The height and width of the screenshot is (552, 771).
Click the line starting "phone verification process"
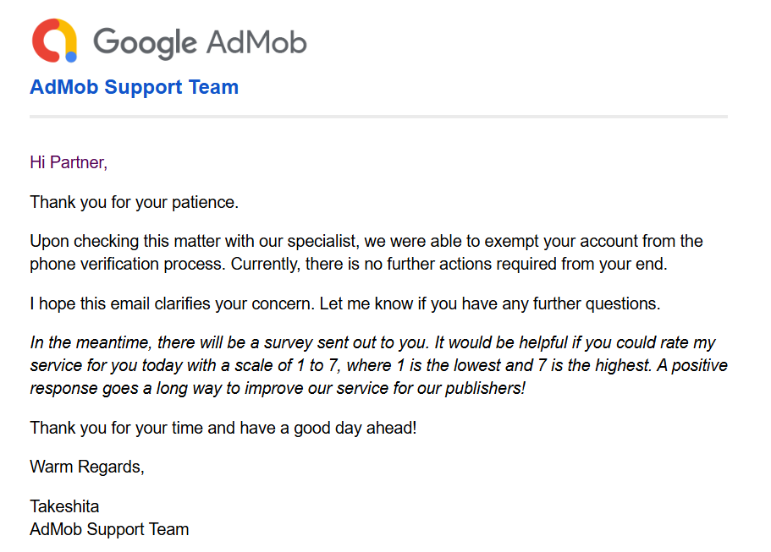point(349,264)
